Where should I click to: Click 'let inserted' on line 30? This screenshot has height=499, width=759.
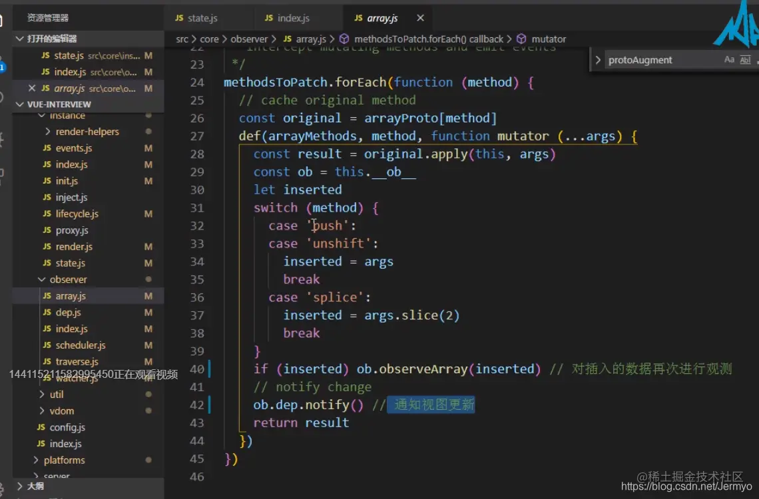click(298, 190)
